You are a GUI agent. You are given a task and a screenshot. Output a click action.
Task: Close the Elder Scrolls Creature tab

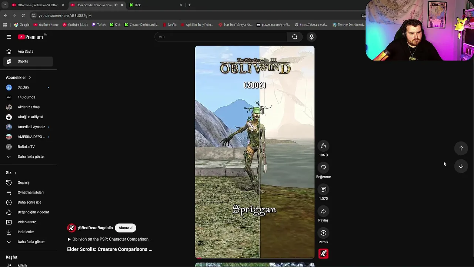coord(122,5)
